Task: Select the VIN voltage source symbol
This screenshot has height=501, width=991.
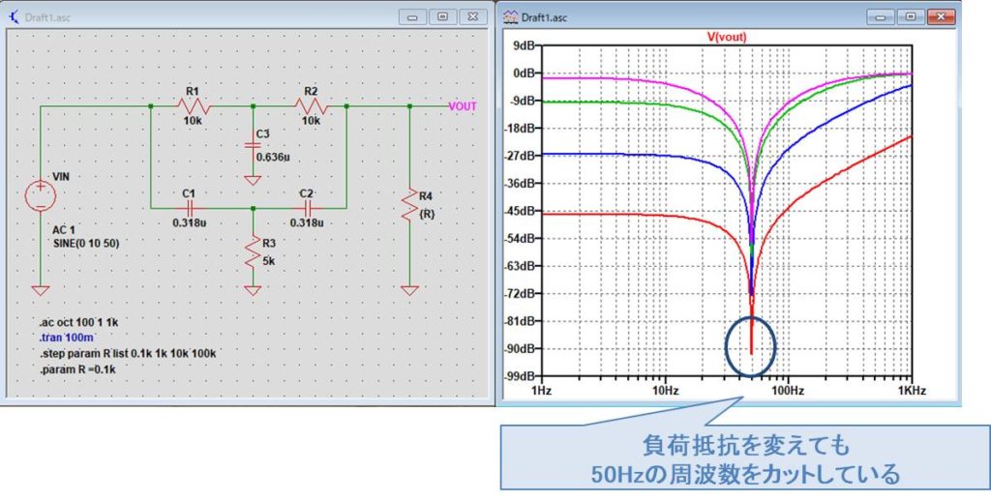Action: pos(41,194)
